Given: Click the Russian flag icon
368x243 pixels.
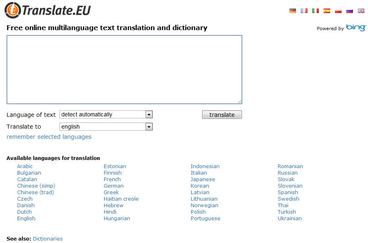Looking at the screenshot, I should tap(349, 11).
